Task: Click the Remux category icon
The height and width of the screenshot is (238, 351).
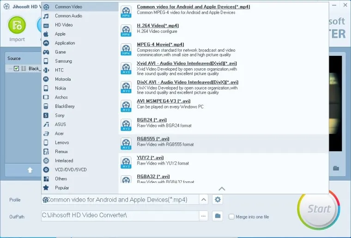Action: (x=46, y=152)
